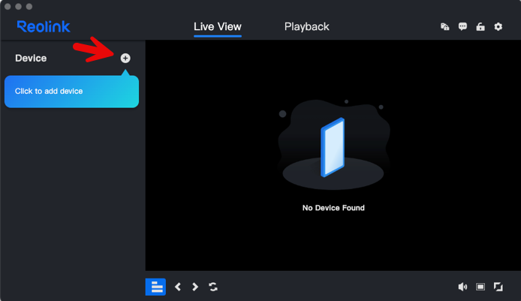
Task: Click the refresh cycle icon
Action: (x=213, y=287)
